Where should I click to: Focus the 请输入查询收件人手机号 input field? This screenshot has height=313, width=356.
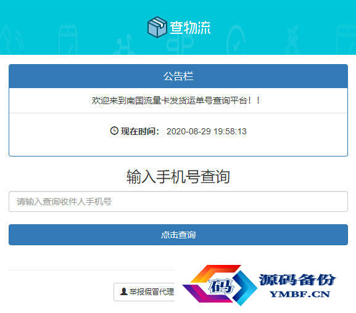[x=178, y=201]
